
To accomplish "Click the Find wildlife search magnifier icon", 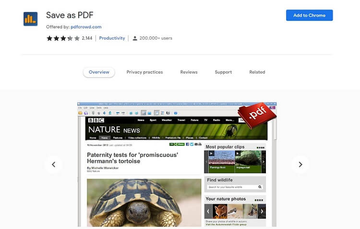I will 260,187.
